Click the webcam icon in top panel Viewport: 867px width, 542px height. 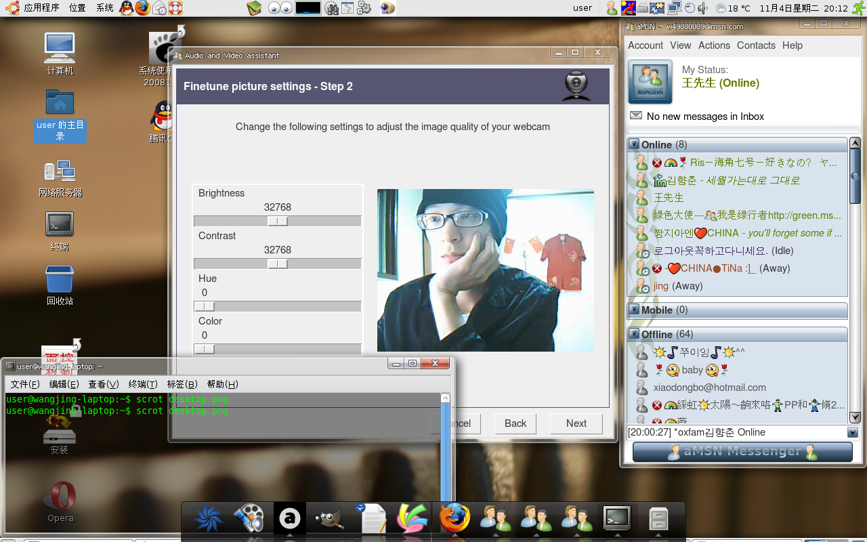click(387, 8)
